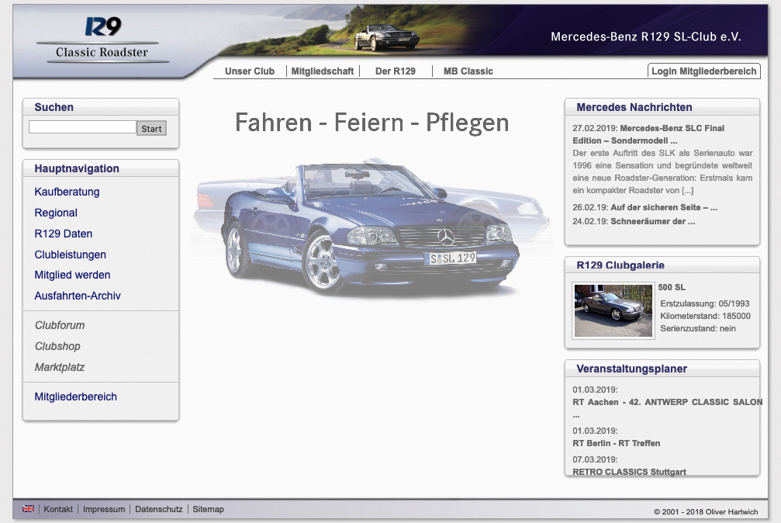Focus the Suchen search field
The image size is (781, 523).
click(82, 127)
